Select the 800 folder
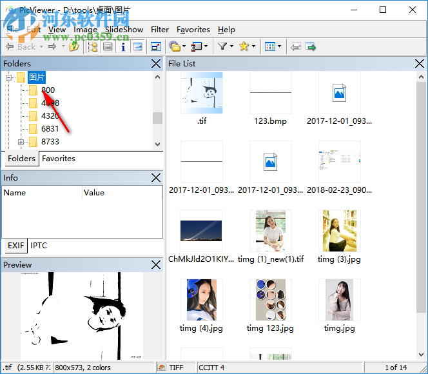Screen dimensions: 428x374 click(x=48, y=90)
